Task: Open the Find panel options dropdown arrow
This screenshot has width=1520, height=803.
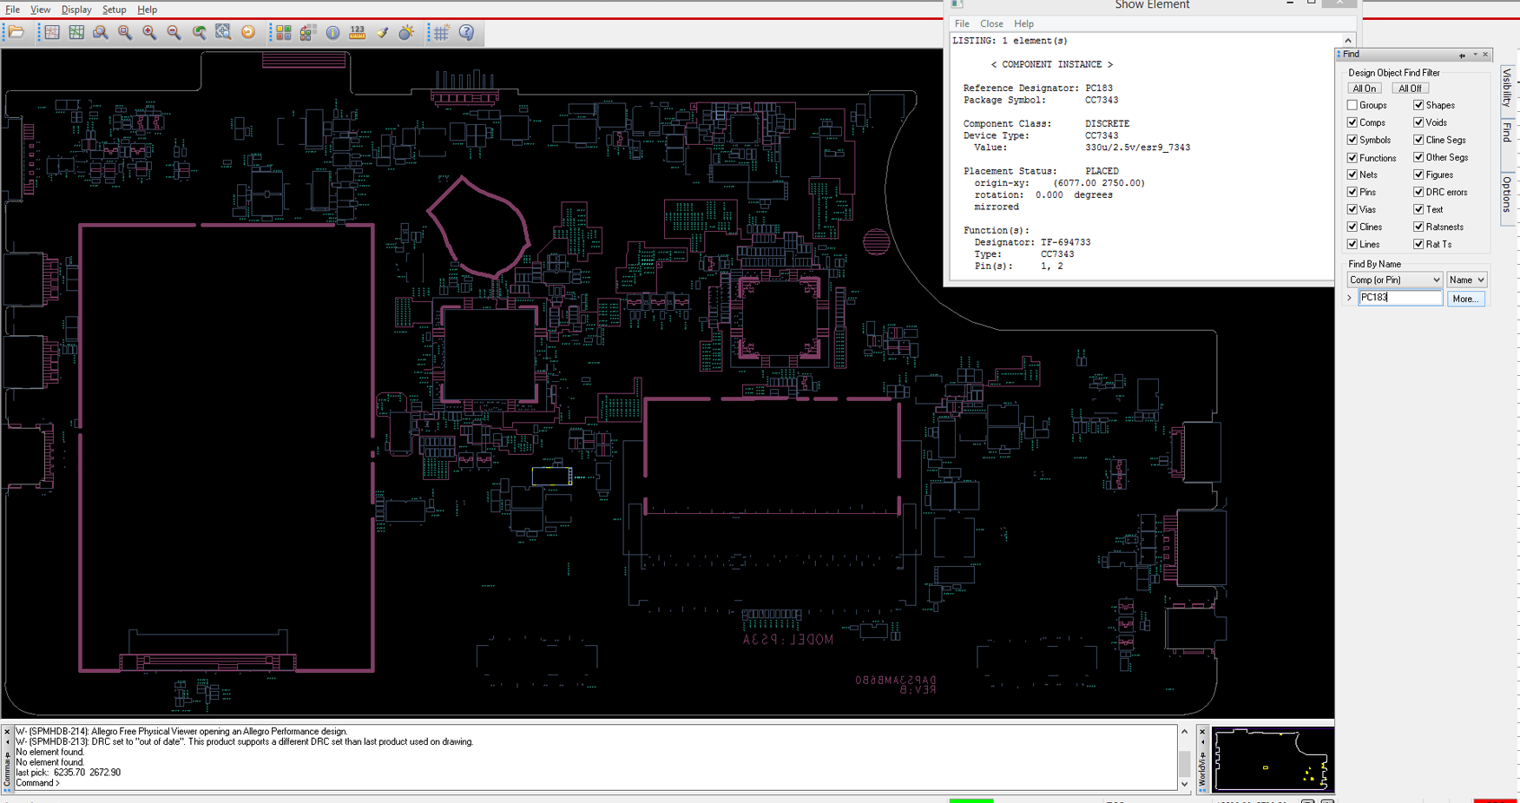Action: pos(1475,55)
